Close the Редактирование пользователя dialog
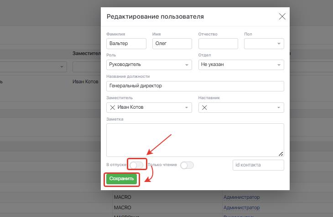This screenshot has height=217, width=333. click(282, 17)
